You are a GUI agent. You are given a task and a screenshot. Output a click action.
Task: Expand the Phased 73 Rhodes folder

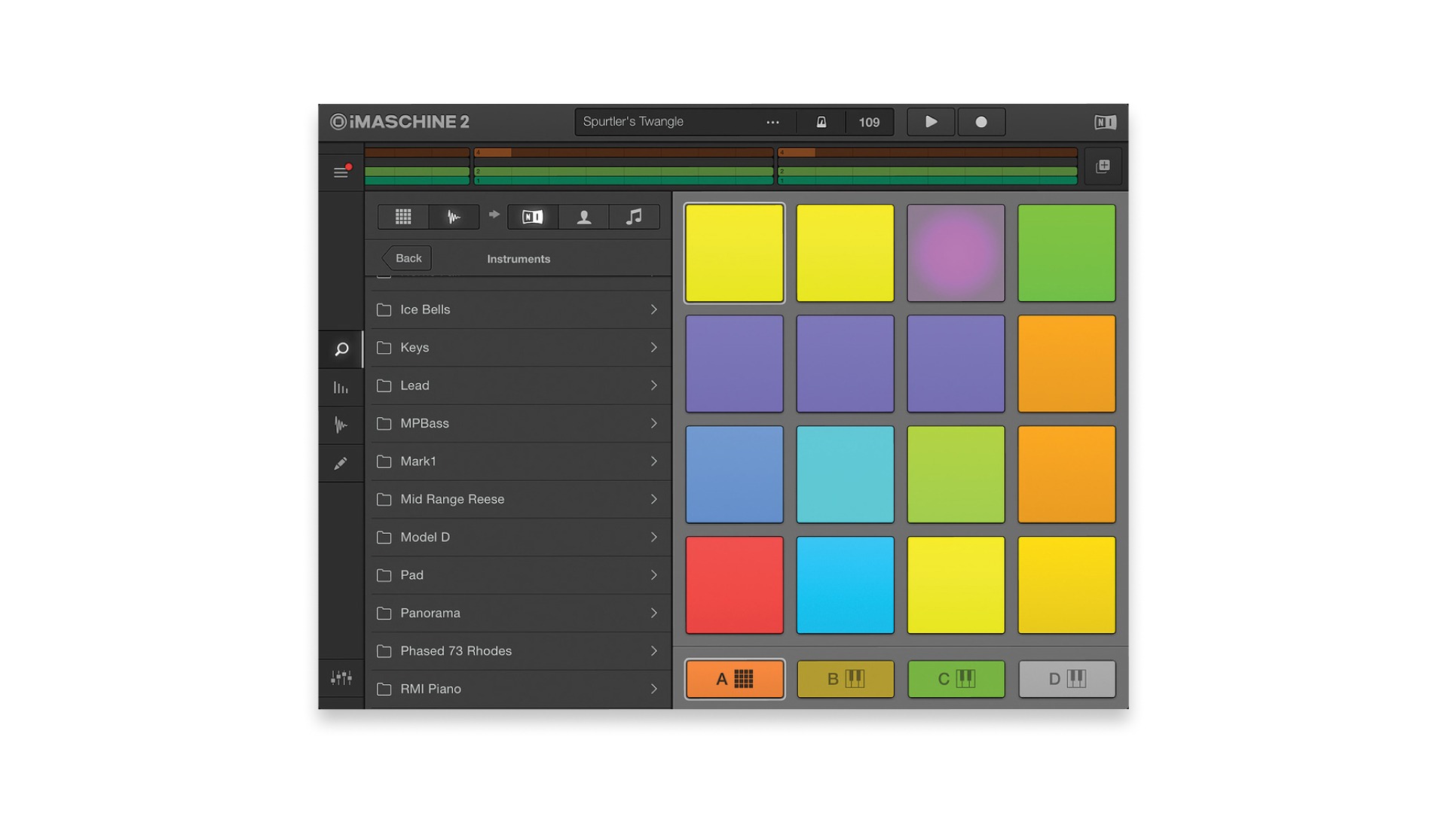pos(518,650)
